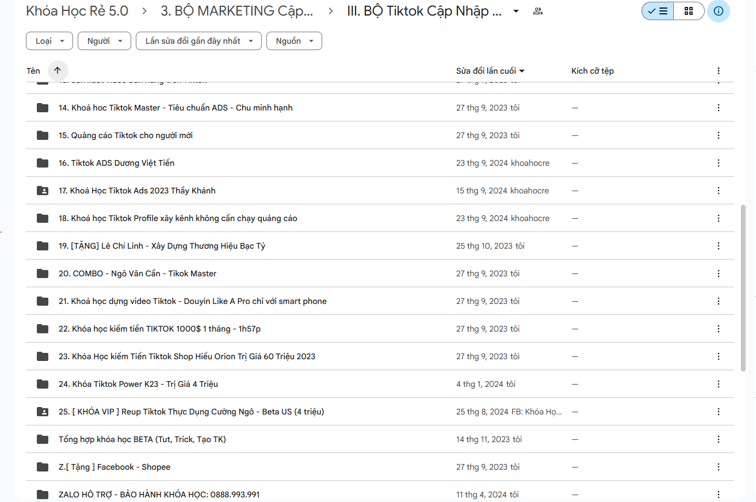
Task: Open more actions for 15. Quảng cáo Tiktok
Action: [719, 135]
